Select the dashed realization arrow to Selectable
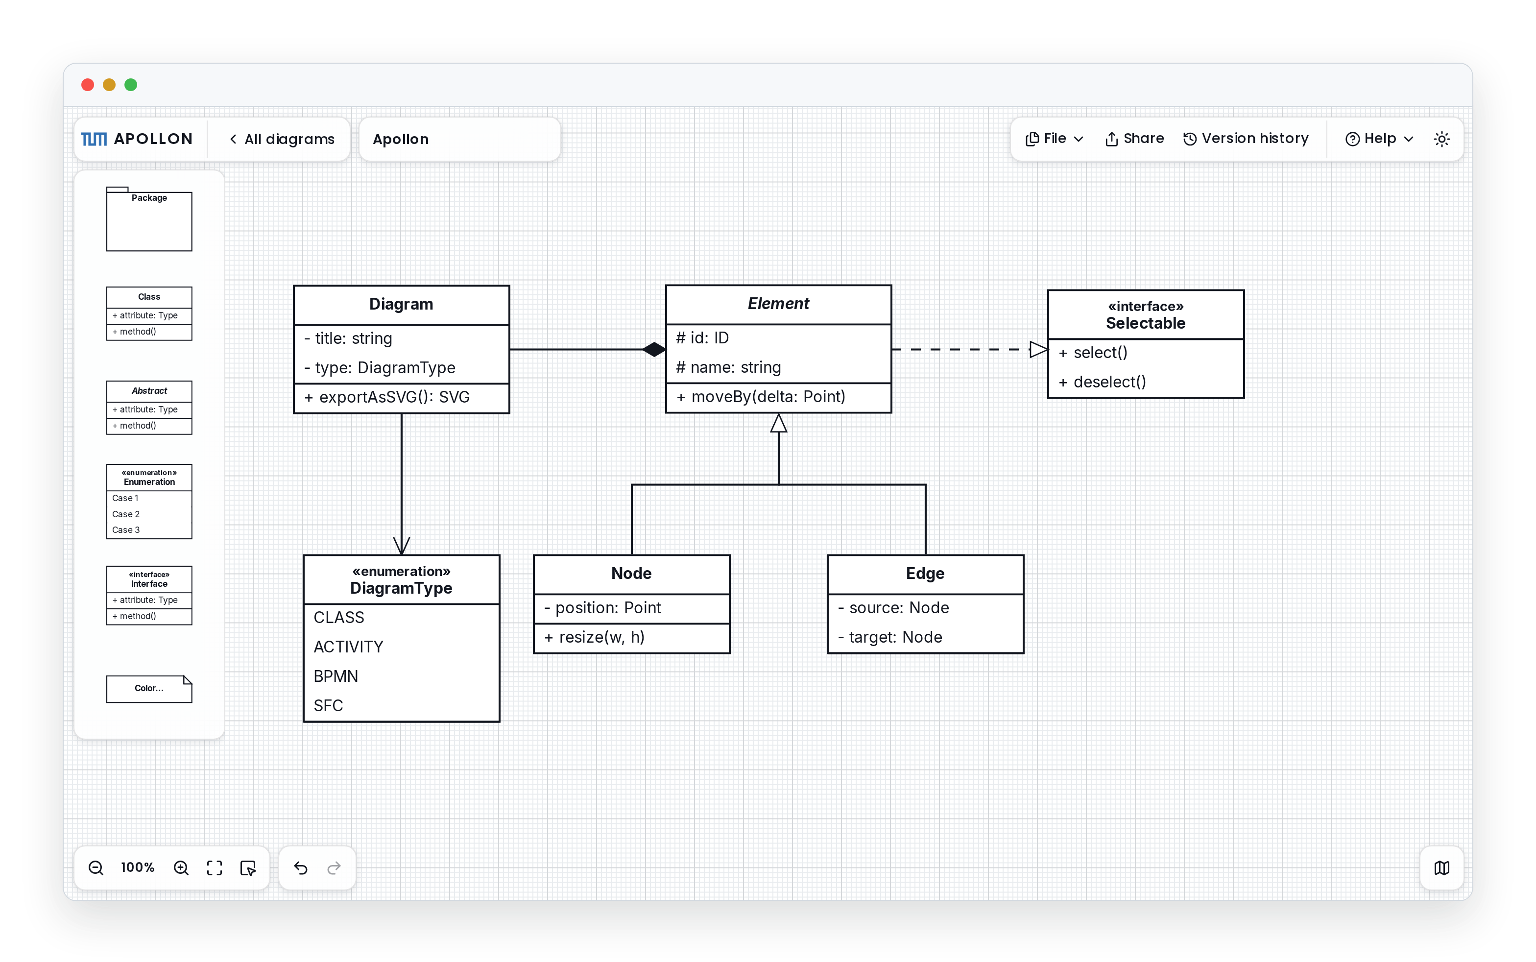1536x962 pixels. pyautogui.click(x=970, y=349)
